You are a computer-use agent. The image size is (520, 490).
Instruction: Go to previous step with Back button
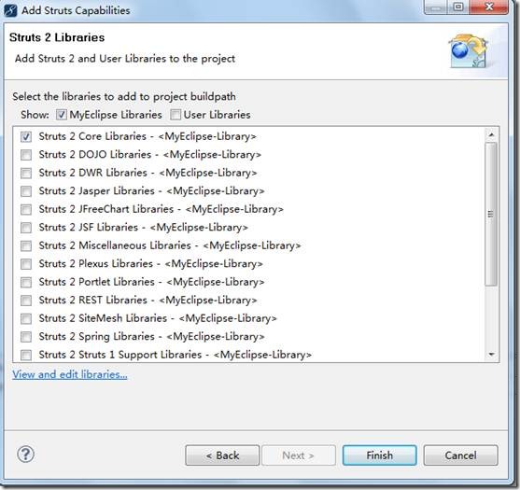point(222,455)
